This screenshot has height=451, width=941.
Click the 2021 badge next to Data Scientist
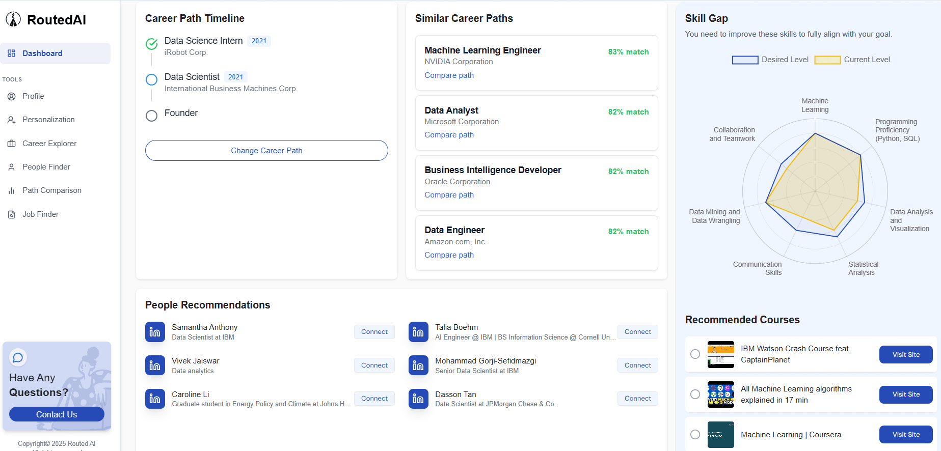[235, 77]
